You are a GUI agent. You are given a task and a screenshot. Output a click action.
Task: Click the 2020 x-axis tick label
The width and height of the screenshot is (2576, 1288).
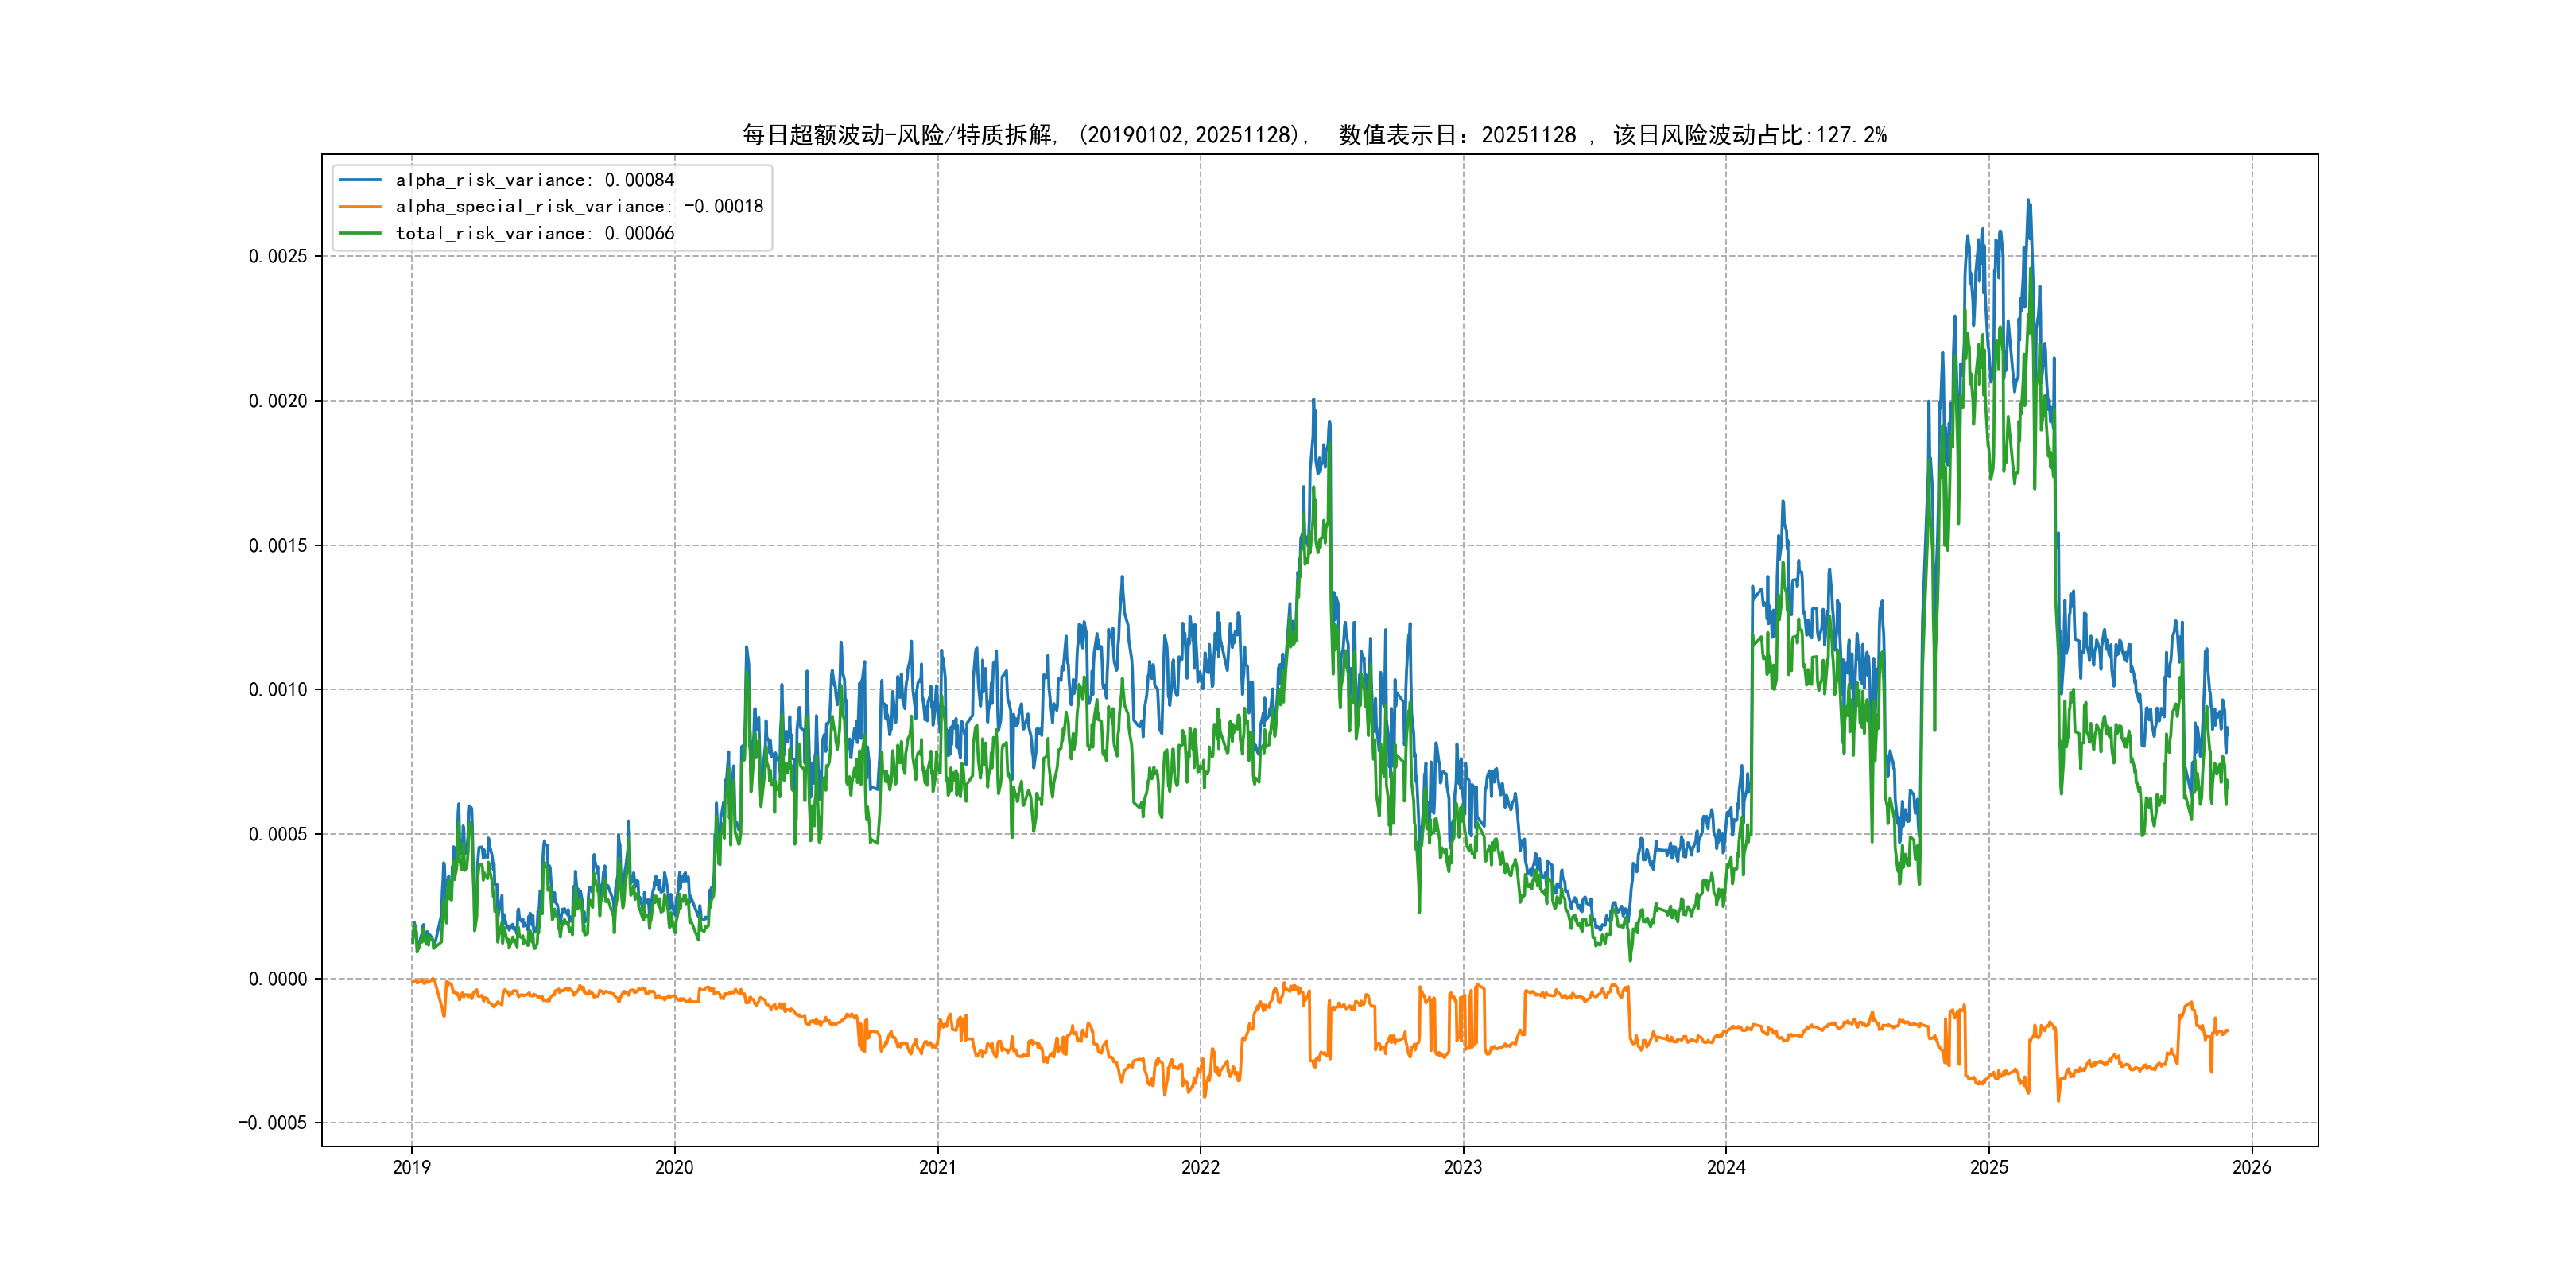pos(674,1167)
